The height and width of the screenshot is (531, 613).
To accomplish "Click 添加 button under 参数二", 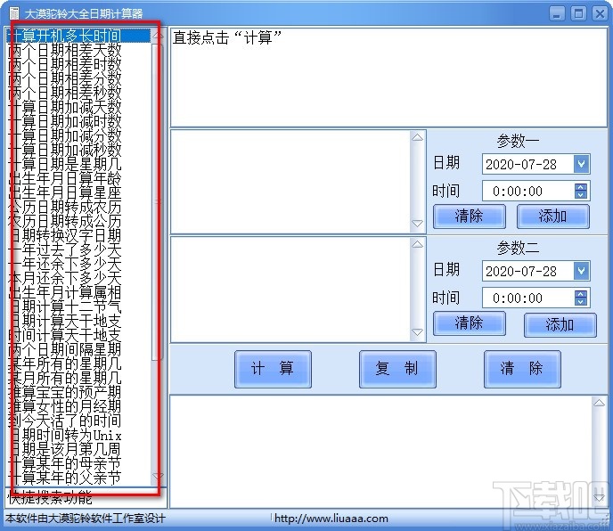I will (560, 325).
